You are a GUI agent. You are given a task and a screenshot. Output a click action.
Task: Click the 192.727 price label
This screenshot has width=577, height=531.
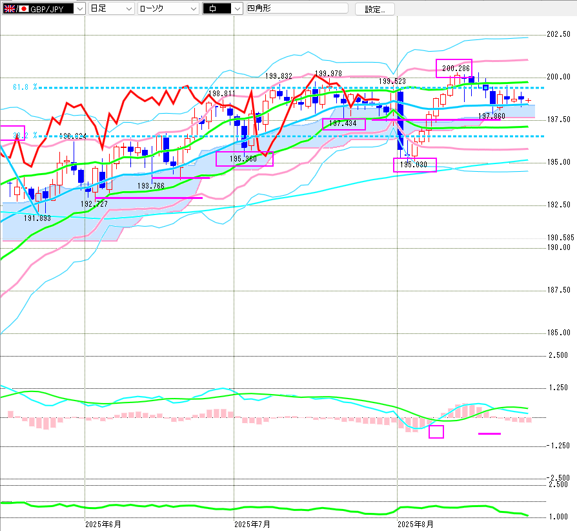tap(94, 204)
